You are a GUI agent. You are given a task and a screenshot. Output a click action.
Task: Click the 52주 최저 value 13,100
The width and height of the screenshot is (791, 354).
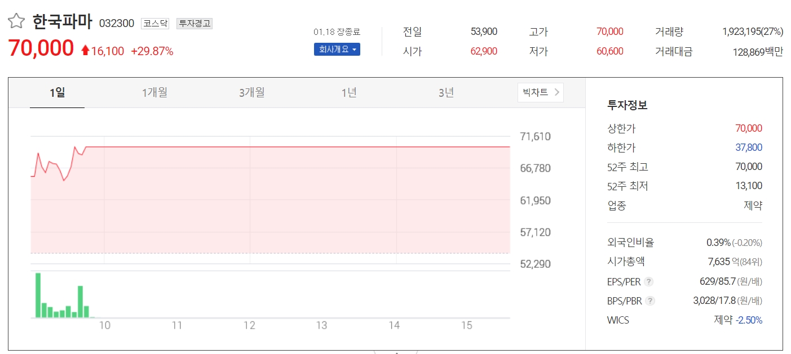749,186
